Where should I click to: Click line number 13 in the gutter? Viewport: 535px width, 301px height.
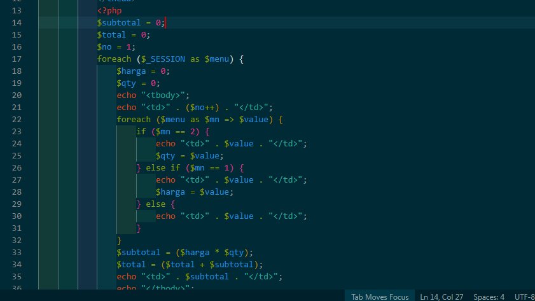click(x=17, y=11)
